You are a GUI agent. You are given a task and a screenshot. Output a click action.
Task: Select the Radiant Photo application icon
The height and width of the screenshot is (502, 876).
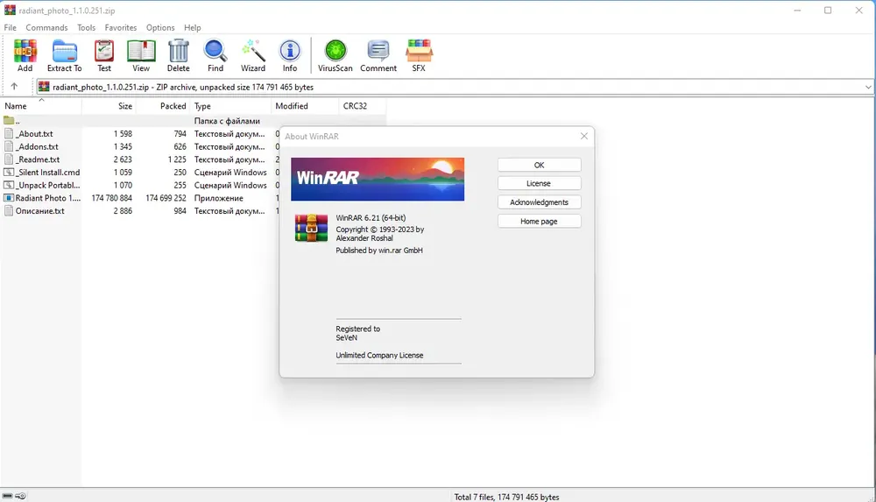point(9,198)
